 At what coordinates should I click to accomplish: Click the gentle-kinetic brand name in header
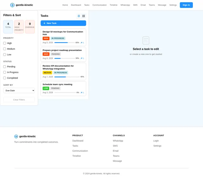(24, 5)
